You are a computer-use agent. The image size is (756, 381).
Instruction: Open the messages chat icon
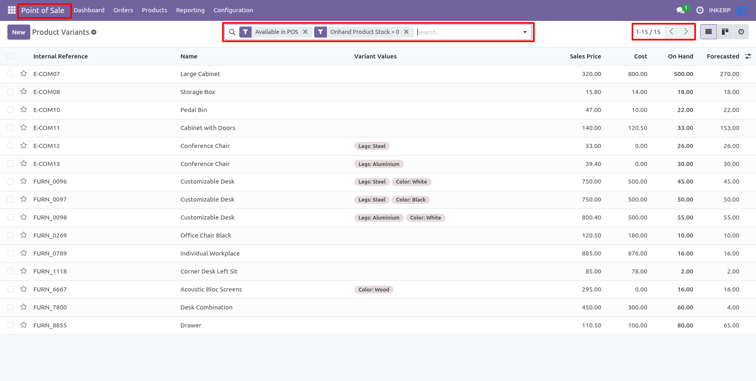[x=681, y=10]
